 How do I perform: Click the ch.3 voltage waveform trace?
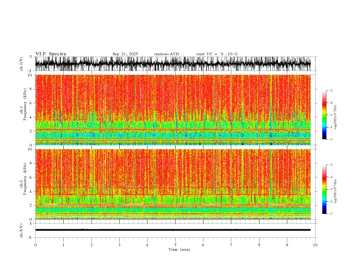(x=173, y=230)
